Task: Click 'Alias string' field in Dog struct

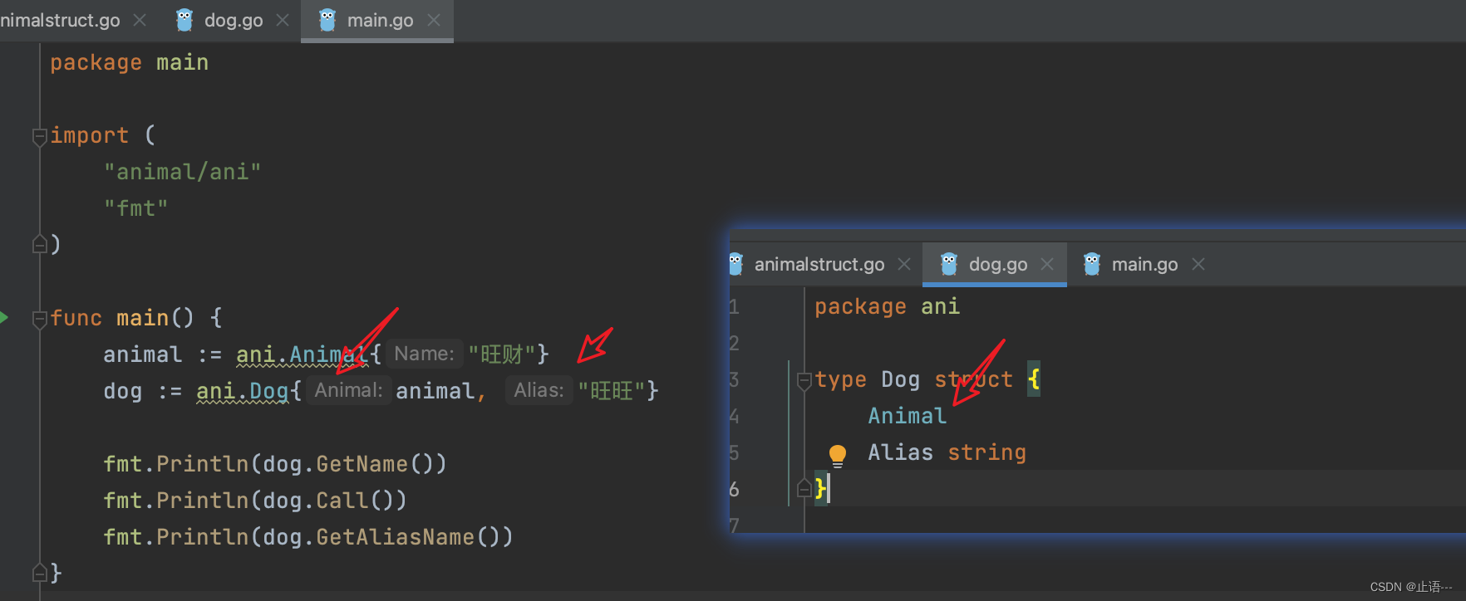Action: pos(947,452)
